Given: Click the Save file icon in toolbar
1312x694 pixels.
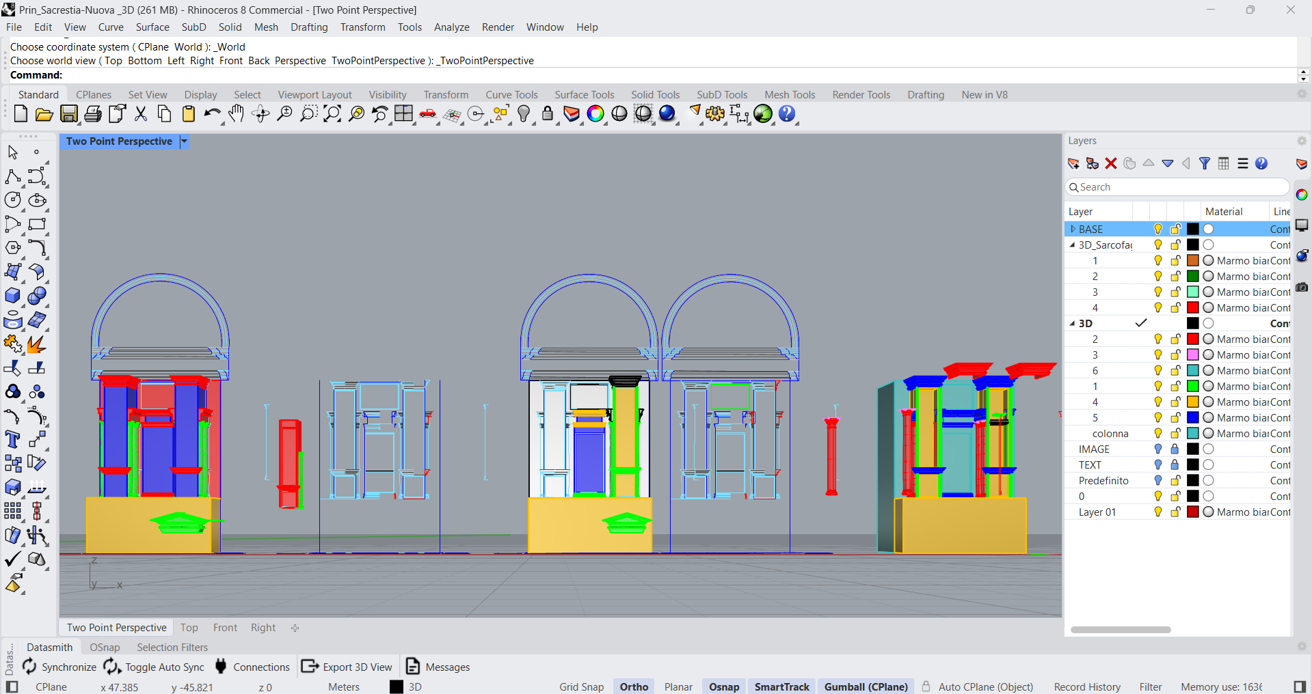Looking at the screenshot, I should point(69,114).
